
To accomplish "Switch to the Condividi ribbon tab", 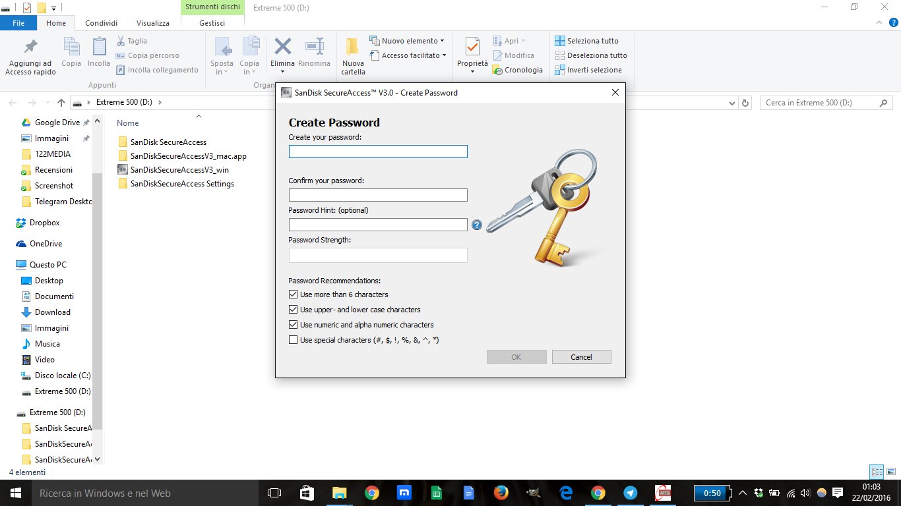I will (102, 23).
